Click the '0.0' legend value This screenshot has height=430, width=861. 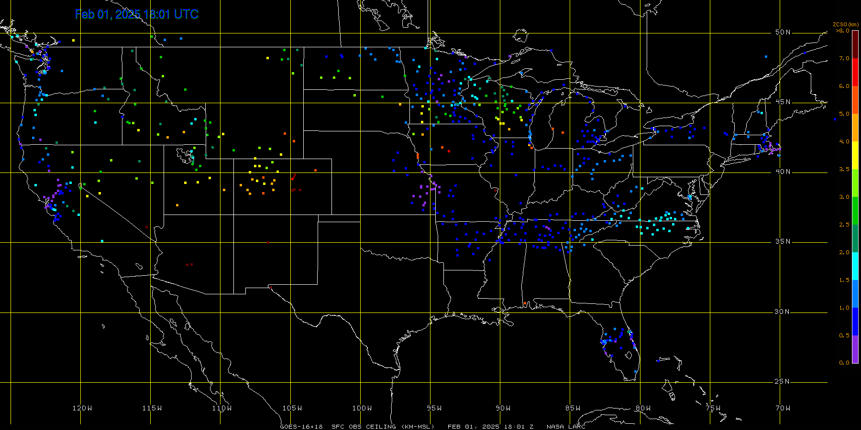844,363
